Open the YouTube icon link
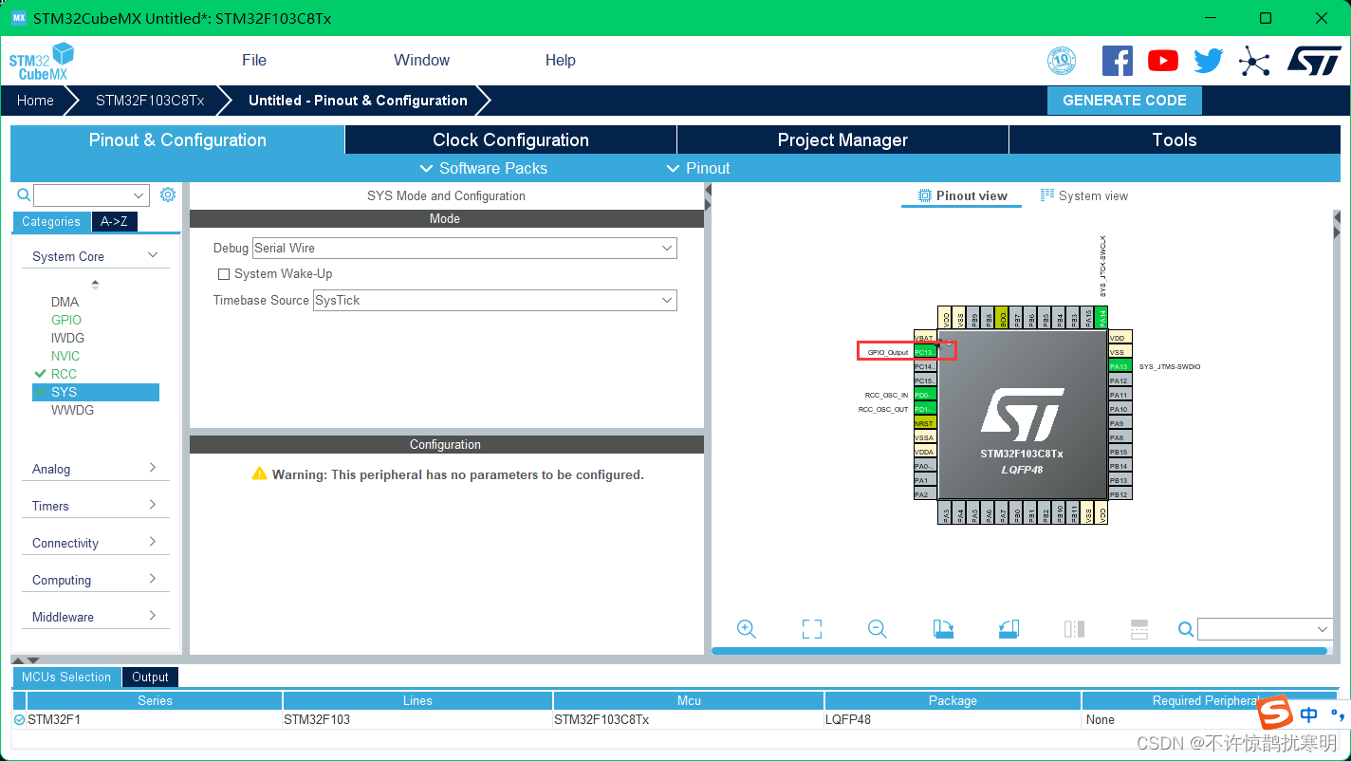The height and width of the screenshot is (761, 1351). pos(1163,61)
